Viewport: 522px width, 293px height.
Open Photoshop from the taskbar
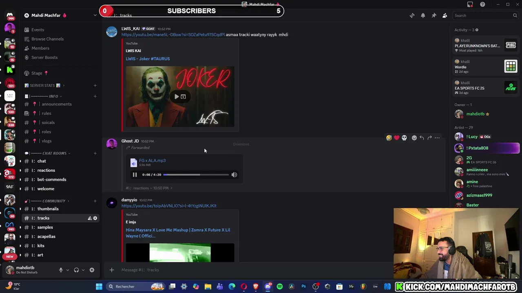[x=303, y=286]
